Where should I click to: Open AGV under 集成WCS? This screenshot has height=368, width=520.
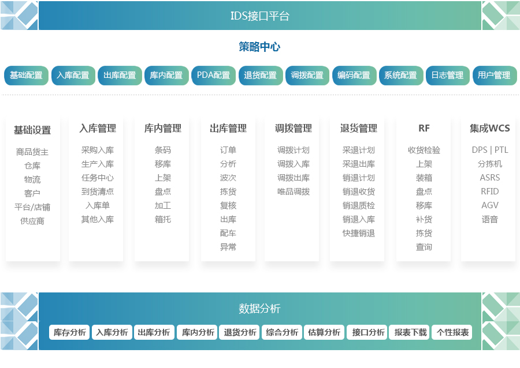488,205
